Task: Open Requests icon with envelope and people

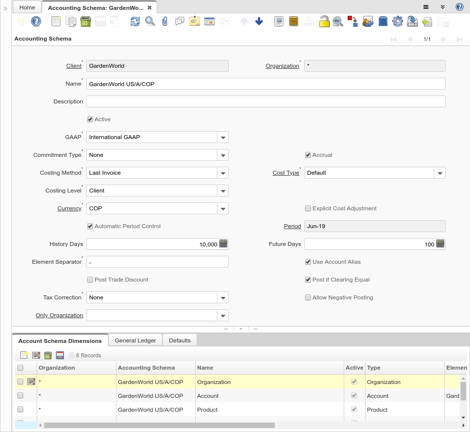Action: [x=368, y=21]
